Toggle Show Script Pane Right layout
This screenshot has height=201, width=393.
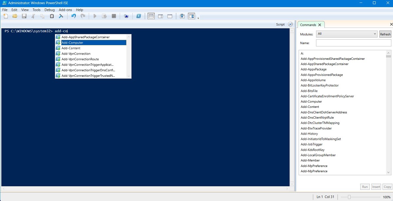[x=160, y=16]
